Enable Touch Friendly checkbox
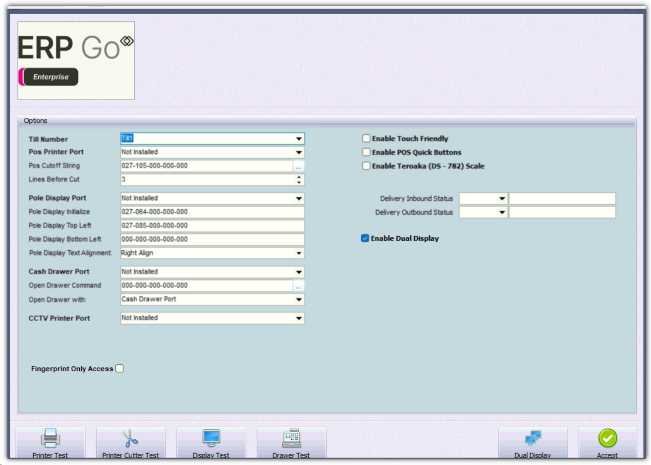651x465 pixels. click(366, 139)
